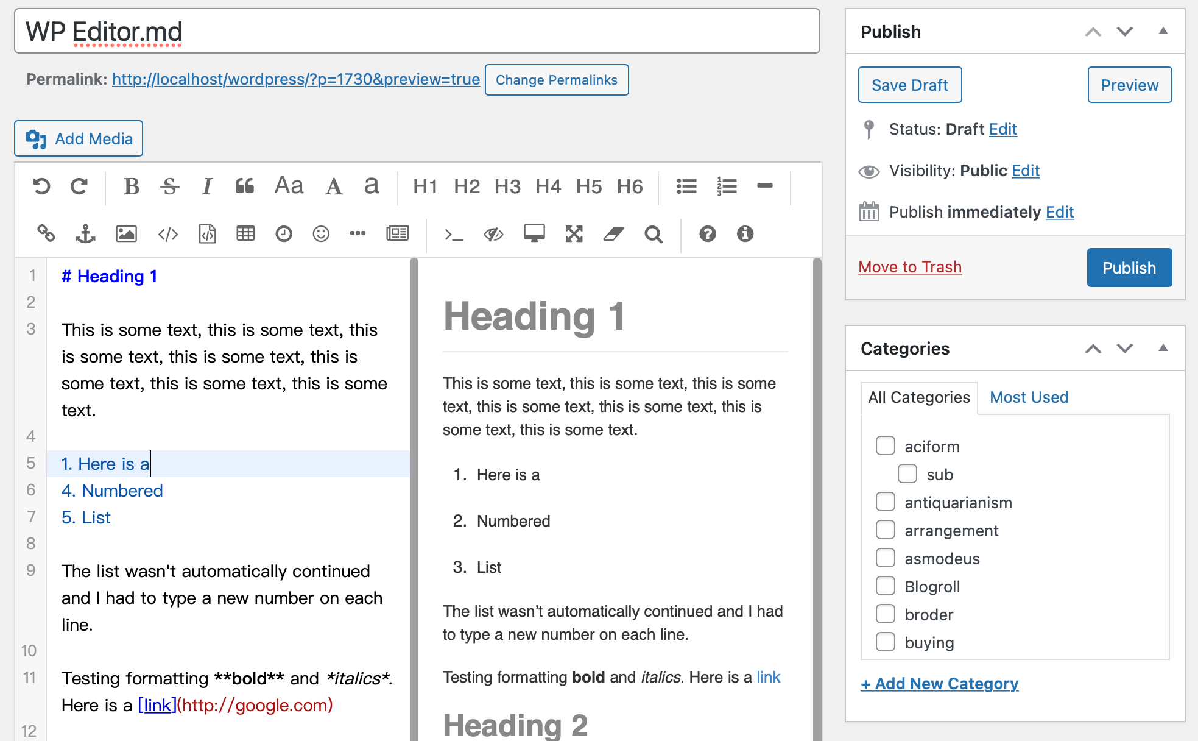The width and height of the screenshot is (1198, 741).
Task: Click the permalink URL field
Action: [295, 79]
